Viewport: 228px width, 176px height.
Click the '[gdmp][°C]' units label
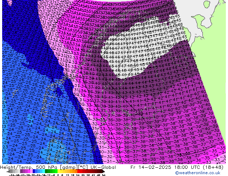(x=74, y=167)
